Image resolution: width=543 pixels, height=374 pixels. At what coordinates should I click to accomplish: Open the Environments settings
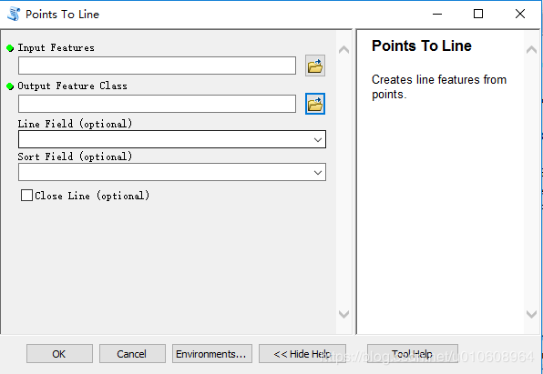(x=212, y=354)
